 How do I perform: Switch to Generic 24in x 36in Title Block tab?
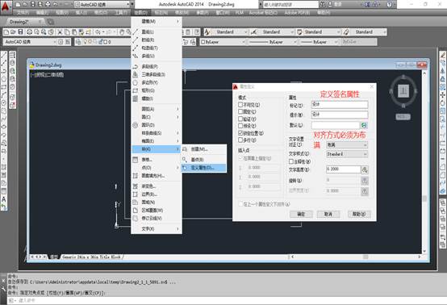[91, 257]
